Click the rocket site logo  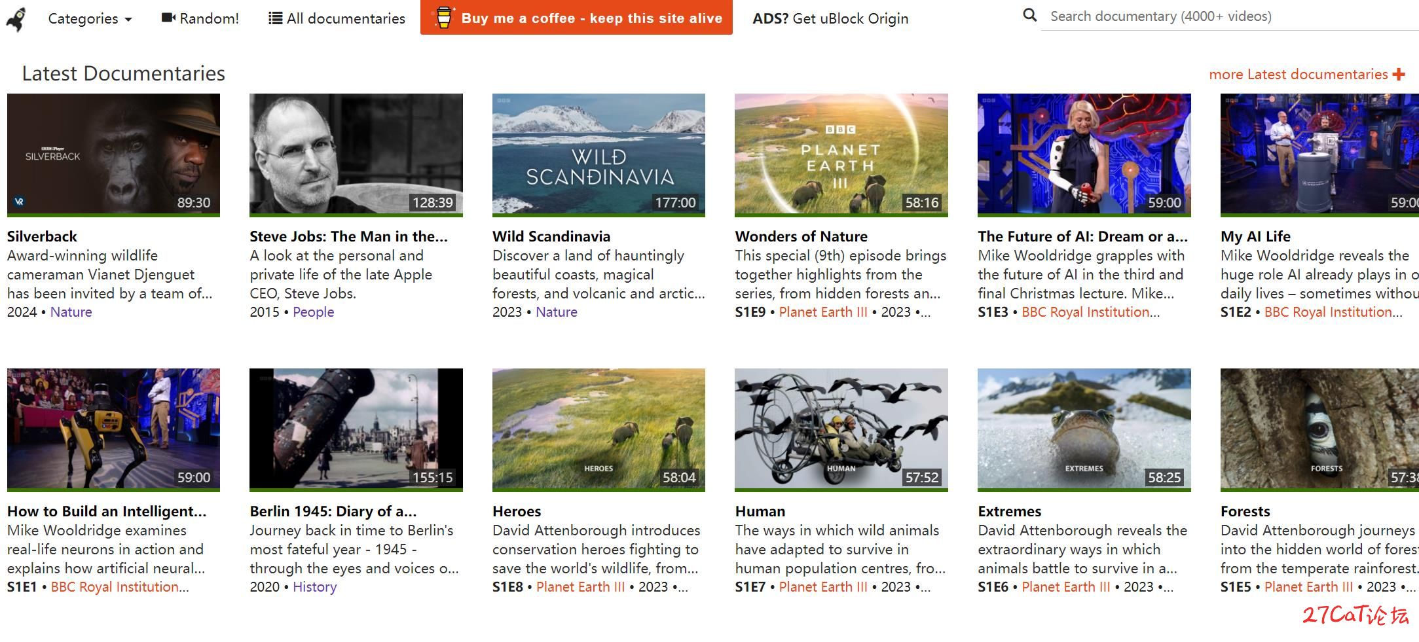click(x=16, y=19)
